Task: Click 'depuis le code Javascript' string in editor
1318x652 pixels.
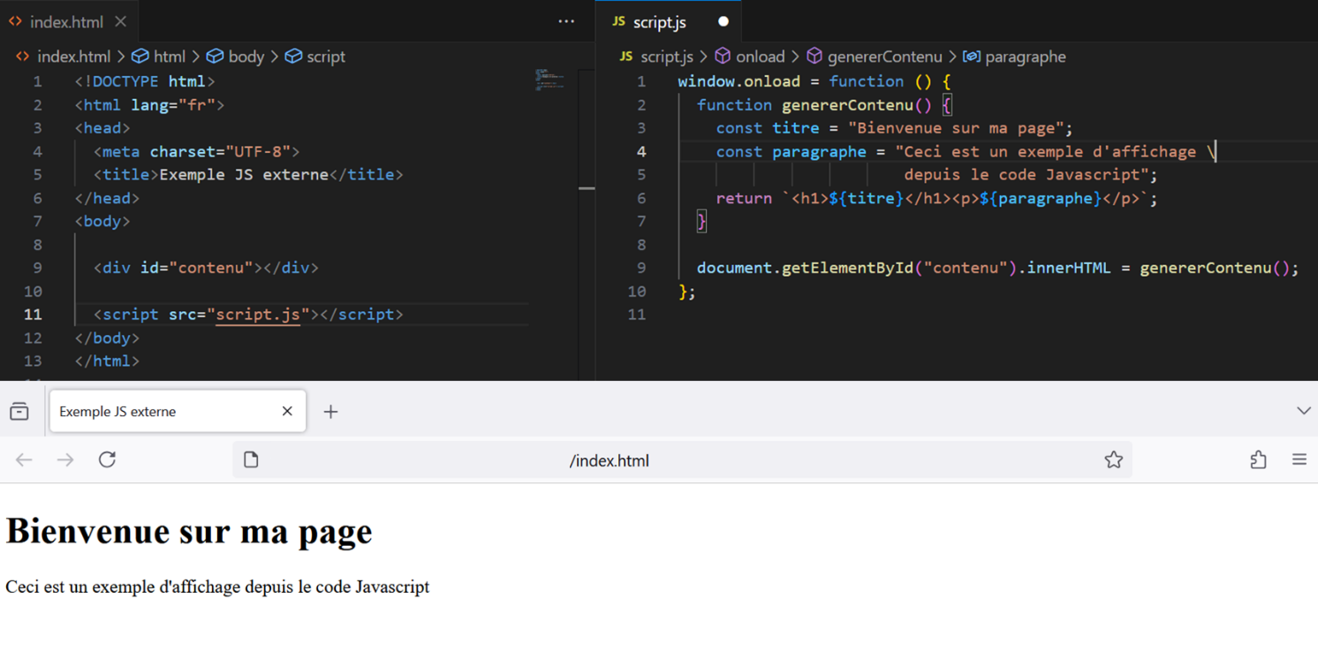Action: 1026,175
